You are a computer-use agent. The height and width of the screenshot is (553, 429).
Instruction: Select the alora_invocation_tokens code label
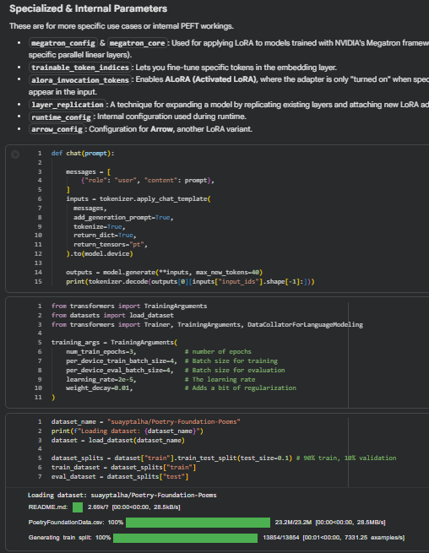80,80
